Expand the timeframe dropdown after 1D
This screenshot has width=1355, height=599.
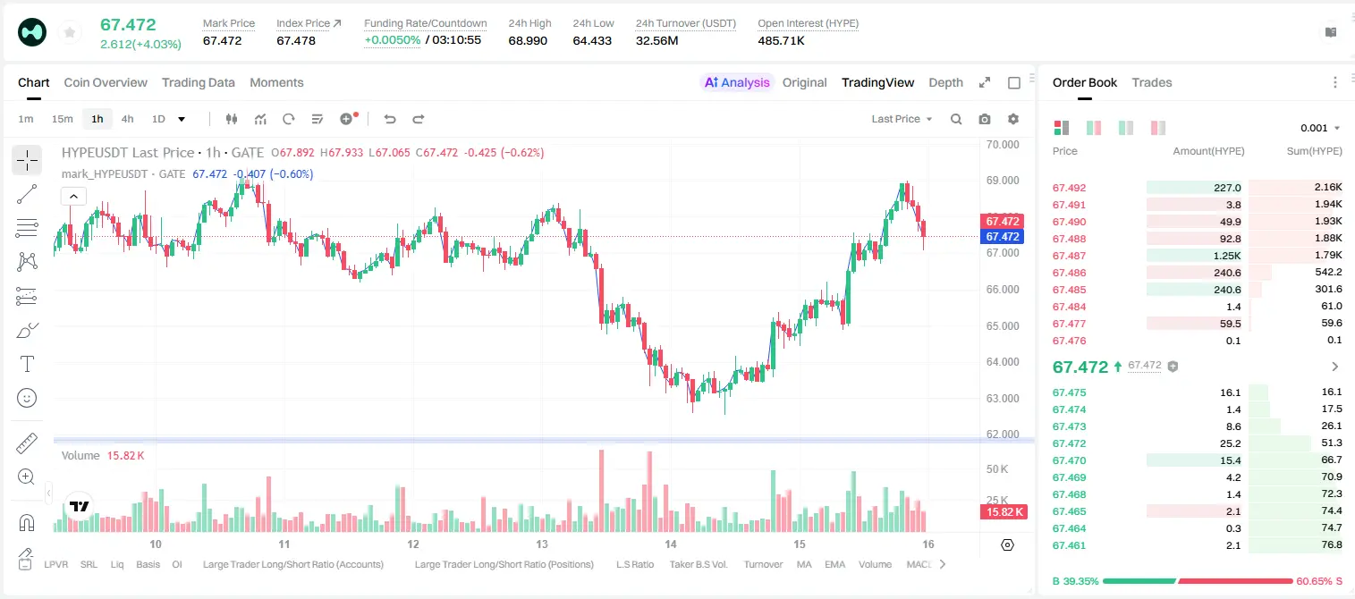(x=182, y=119)
